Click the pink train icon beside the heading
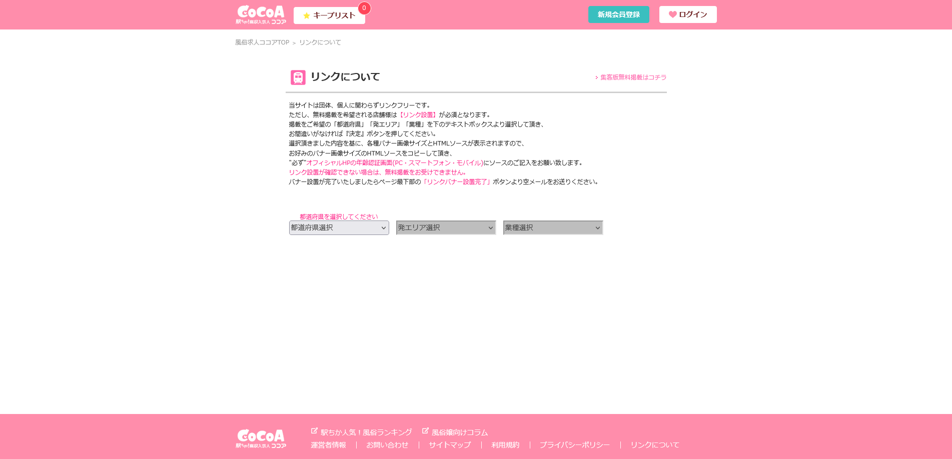Viewport: 952px width, 459px height. [x=298, y=77]
